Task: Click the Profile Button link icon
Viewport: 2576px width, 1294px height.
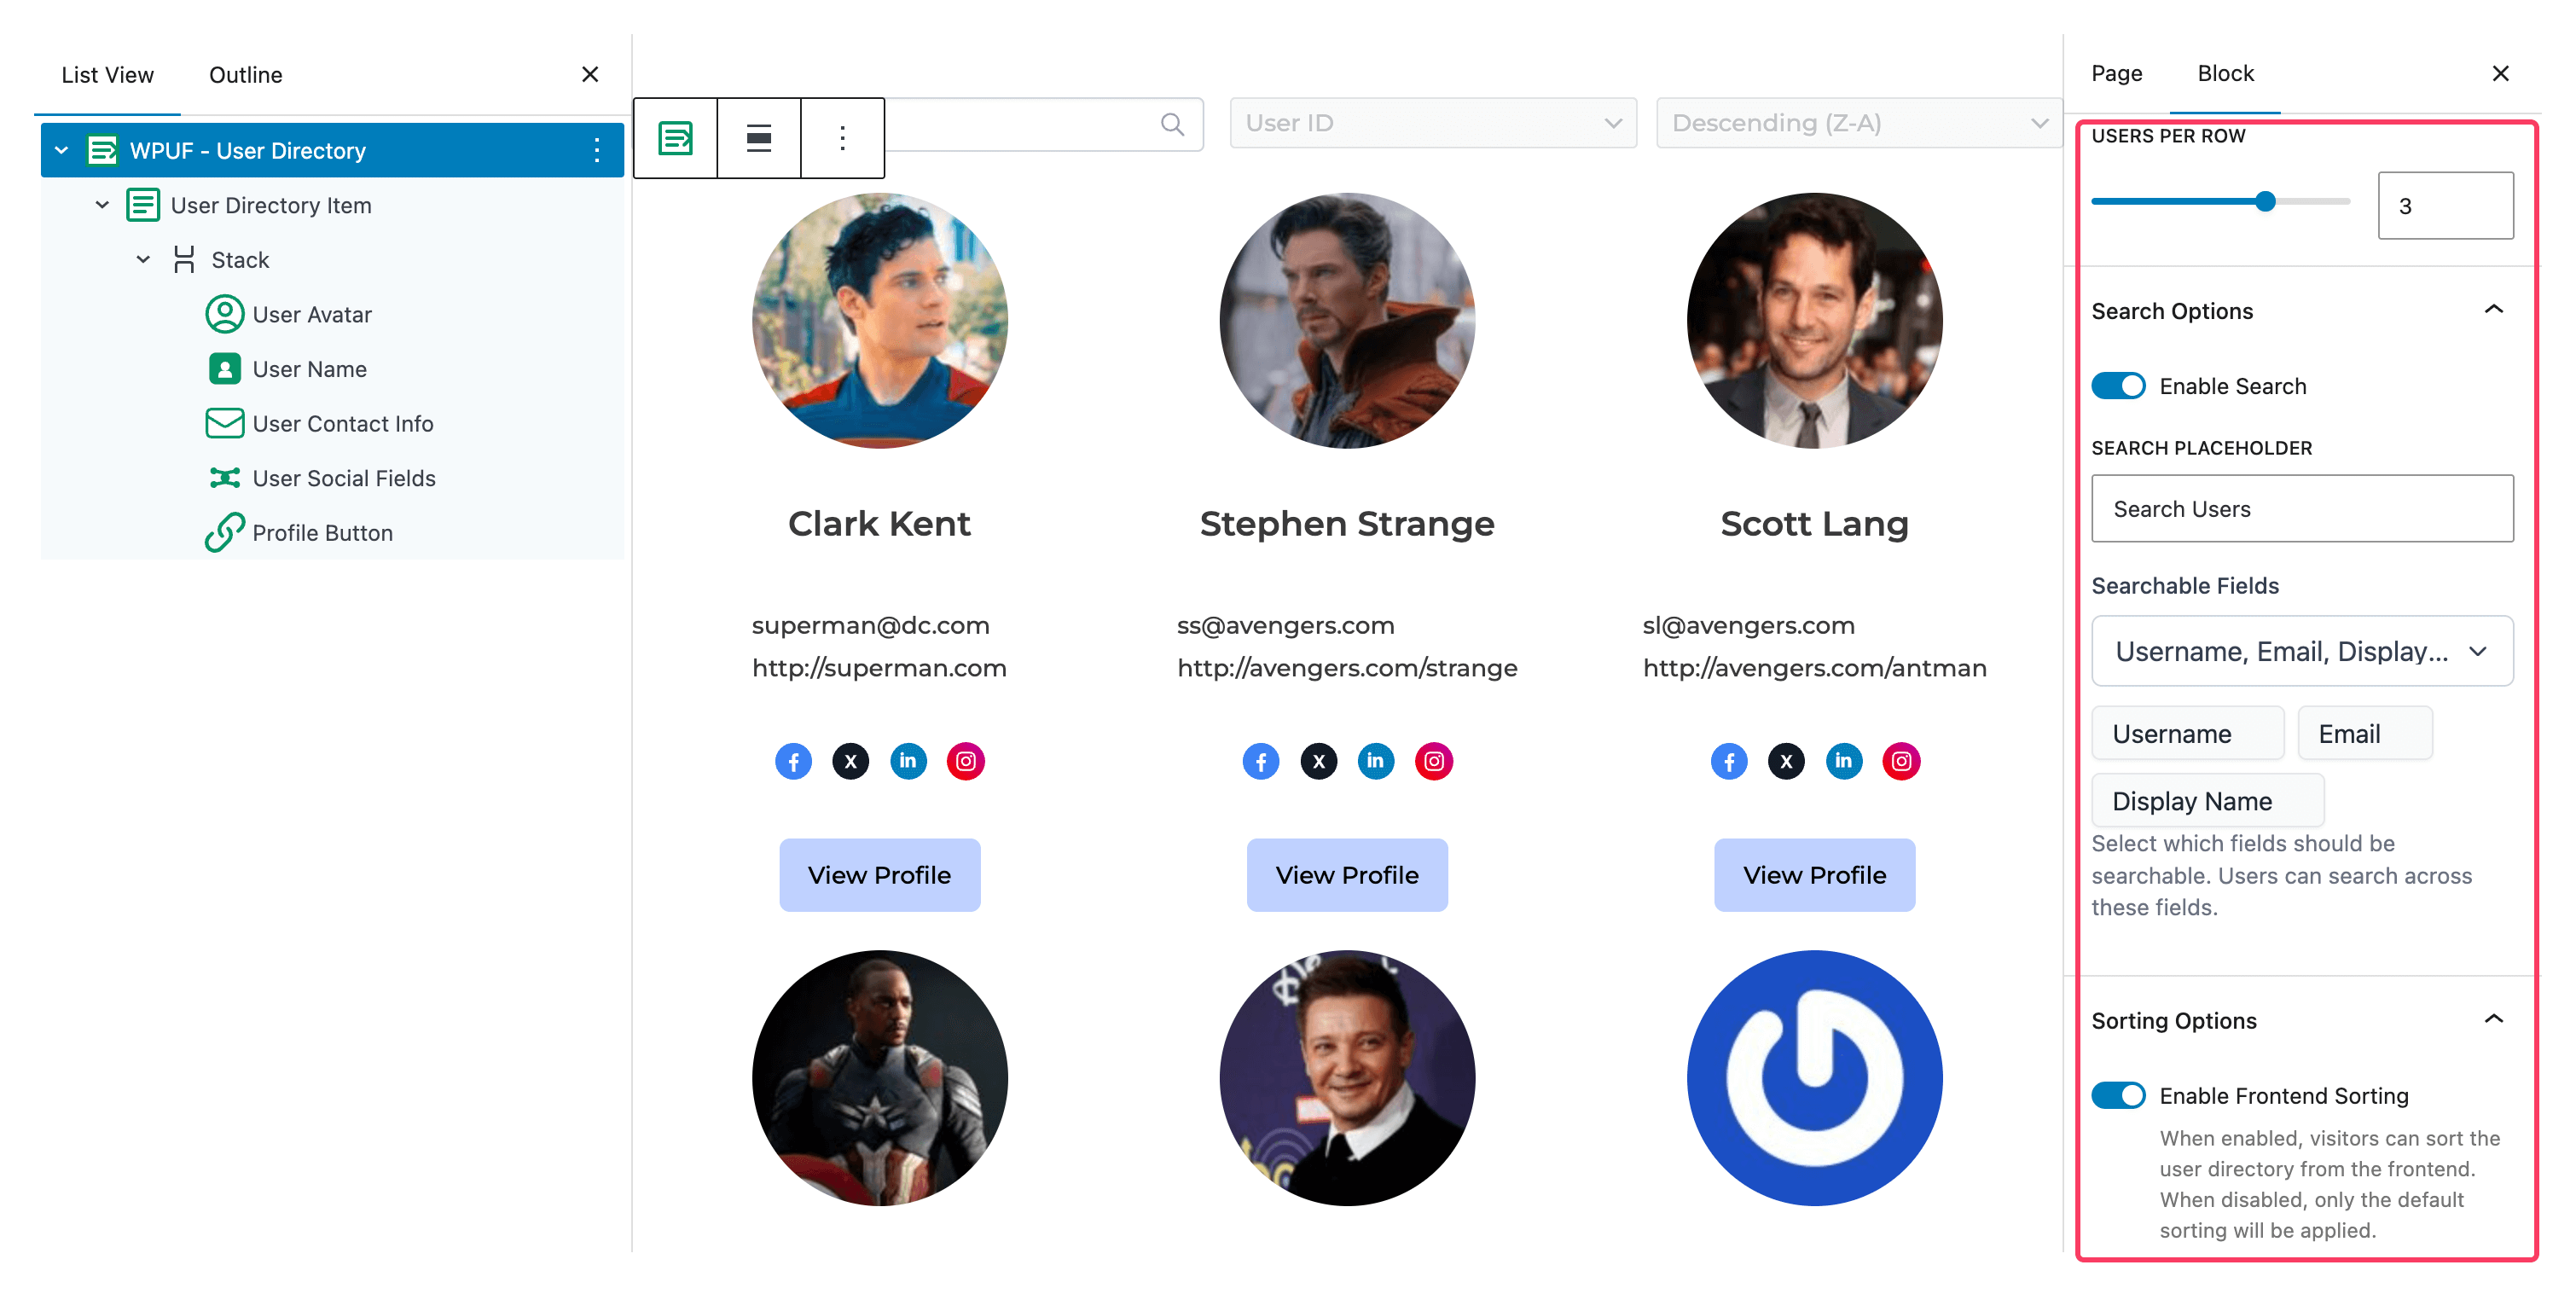Action: coord(224,532)
